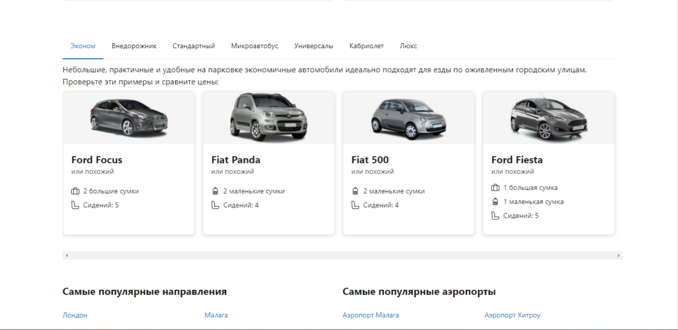The width and height of the screenshot is (678, 330).
Task: Click the seat icon on Ford Focus card
Action: pyautogui.click(x=75, y=205)
